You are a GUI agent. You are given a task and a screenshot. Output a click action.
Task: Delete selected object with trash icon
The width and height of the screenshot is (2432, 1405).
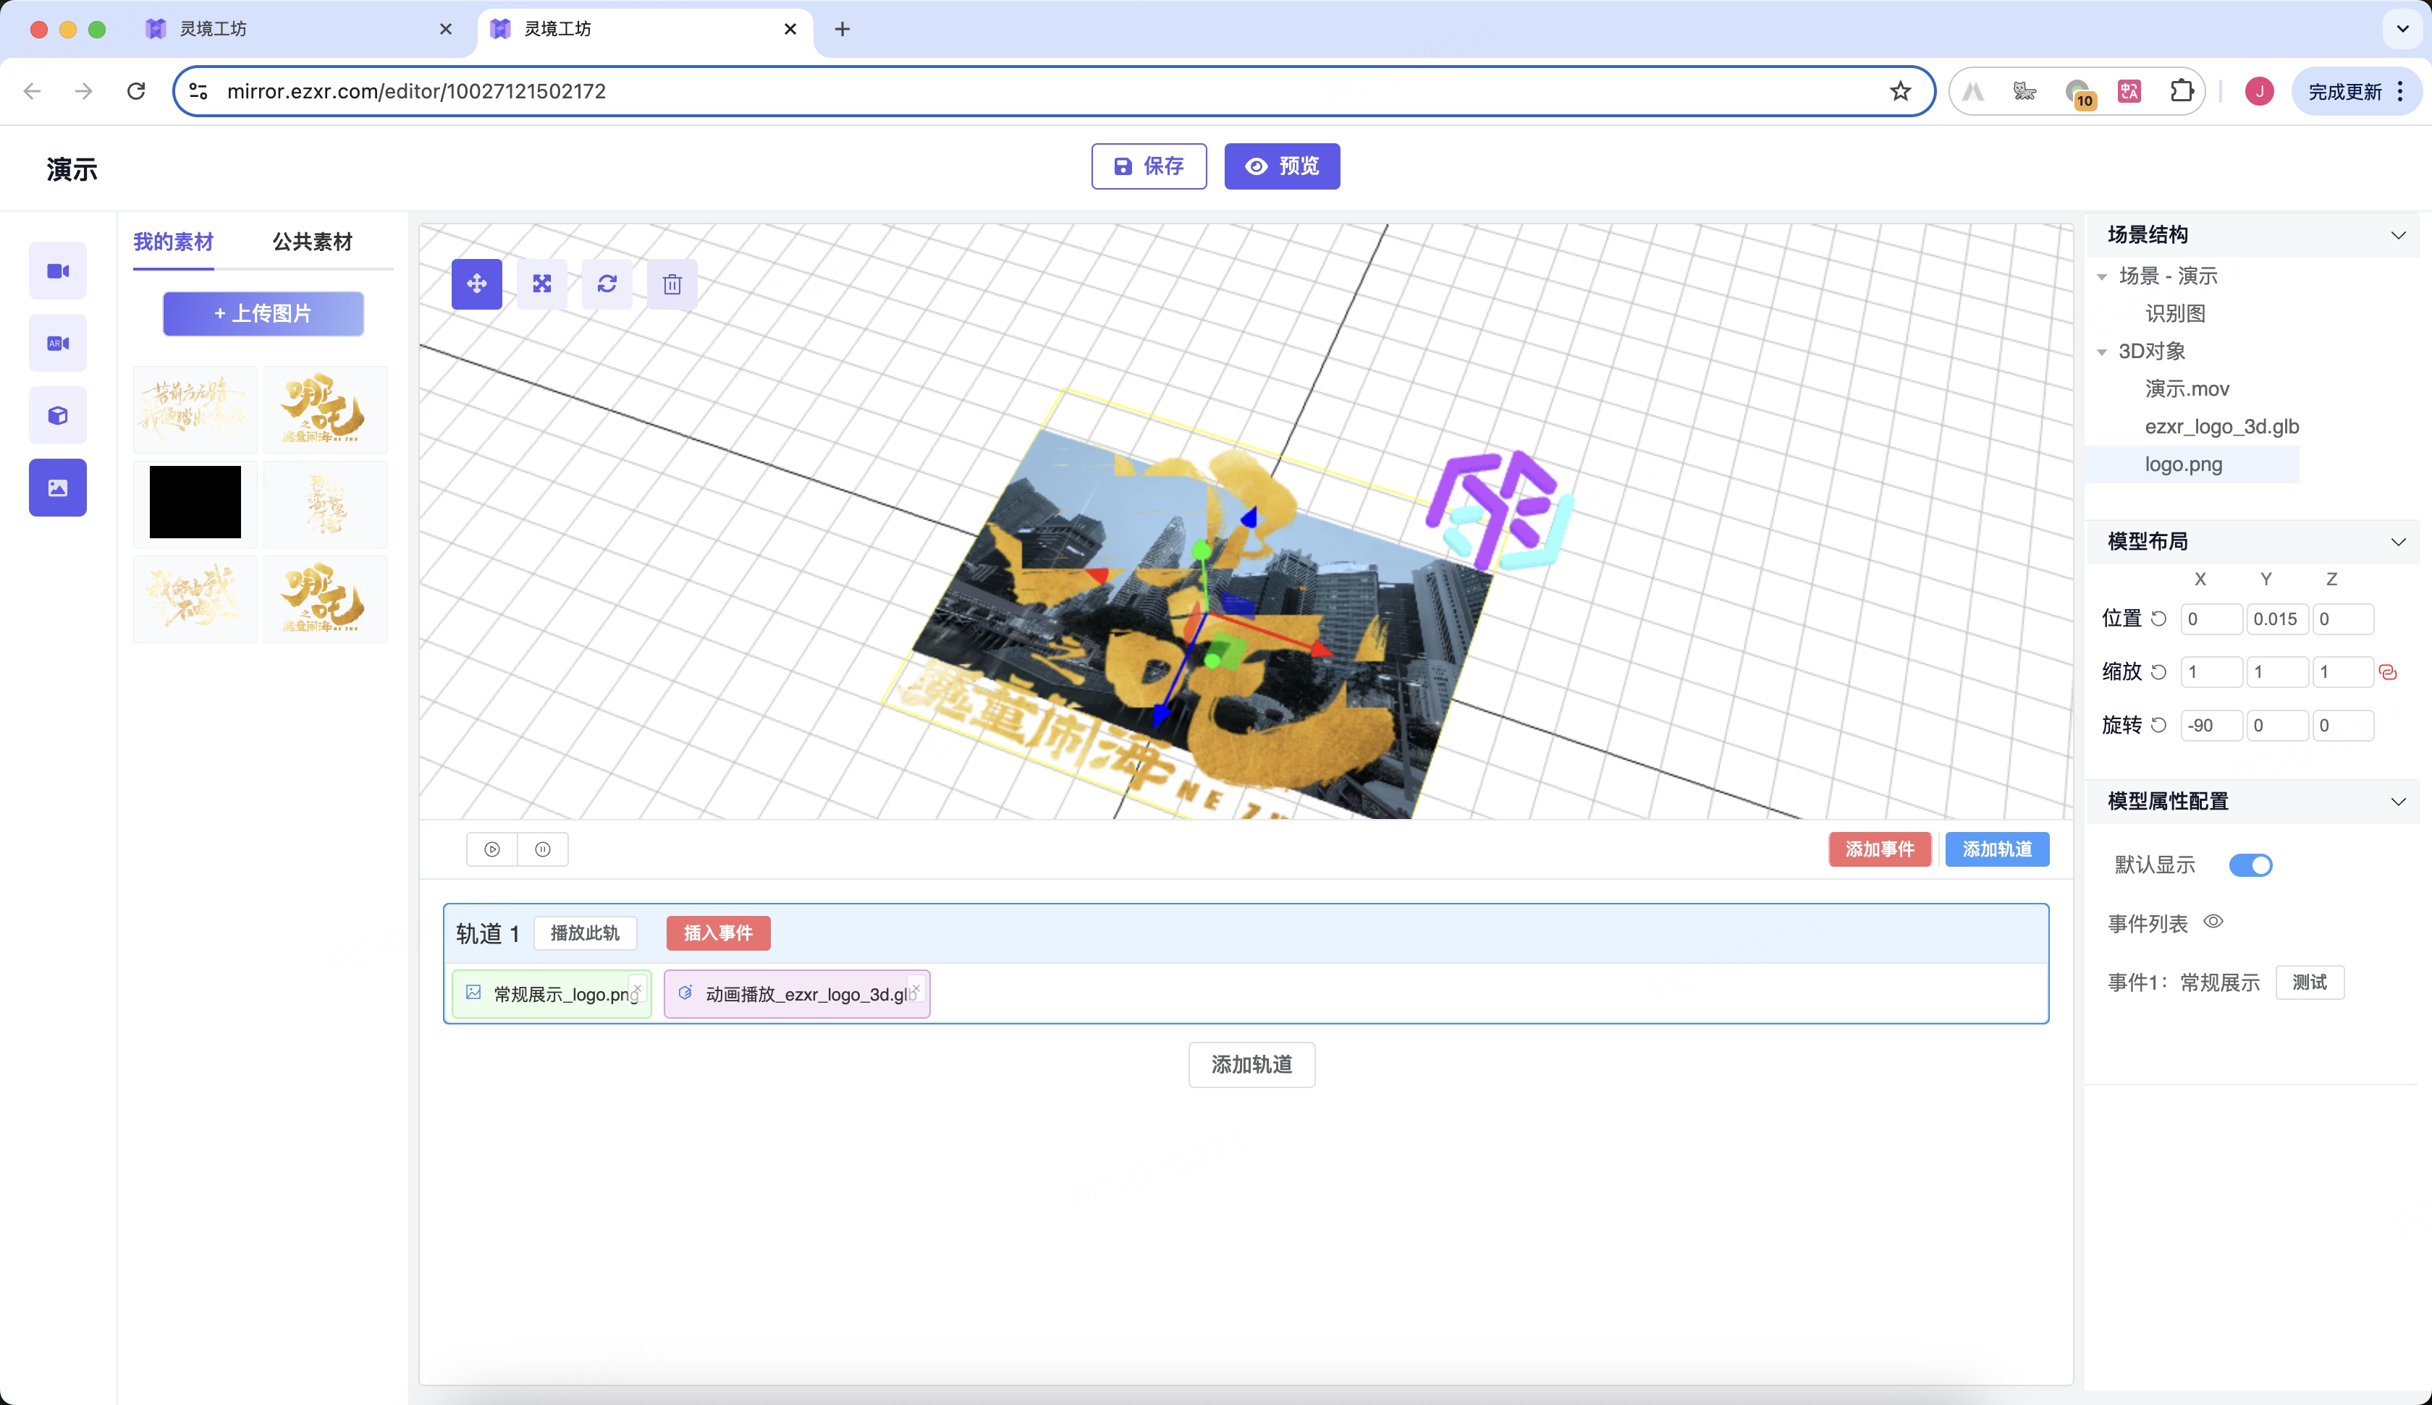[672, 284]
